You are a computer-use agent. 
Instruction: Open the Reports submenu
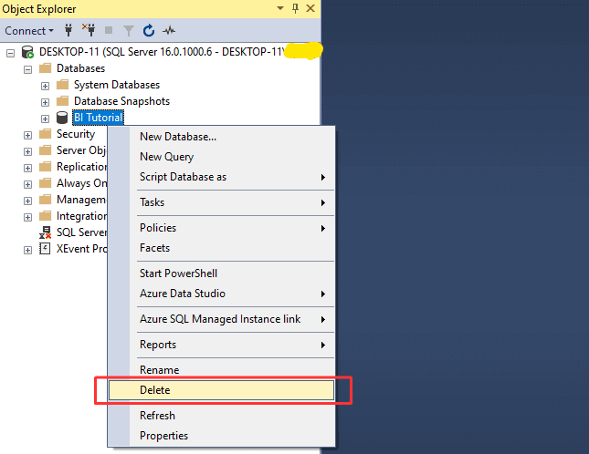point(221,345)
